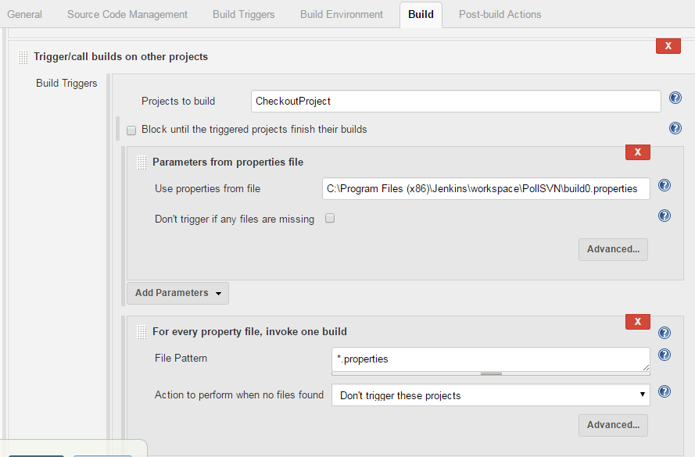This screenshot has width=695, height=457.
Task: Switch to the Post-build Actions tab
Action: click(500, 14)
